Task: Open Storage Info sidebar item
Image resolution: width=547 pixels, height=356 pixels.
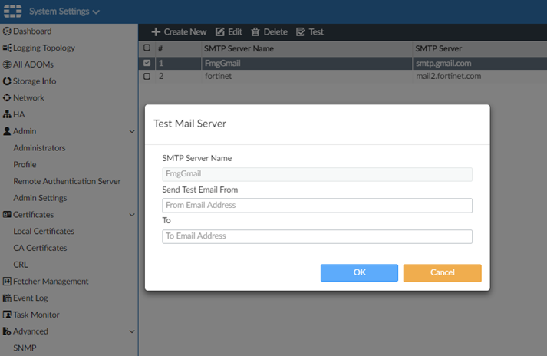Action: [x=34, y=81]
